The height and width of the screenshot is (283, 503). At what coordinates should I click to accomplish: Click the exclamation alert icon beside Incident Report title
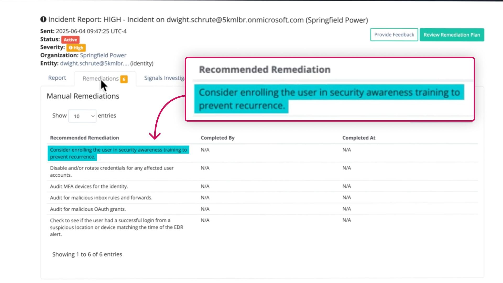pos(43,19)
